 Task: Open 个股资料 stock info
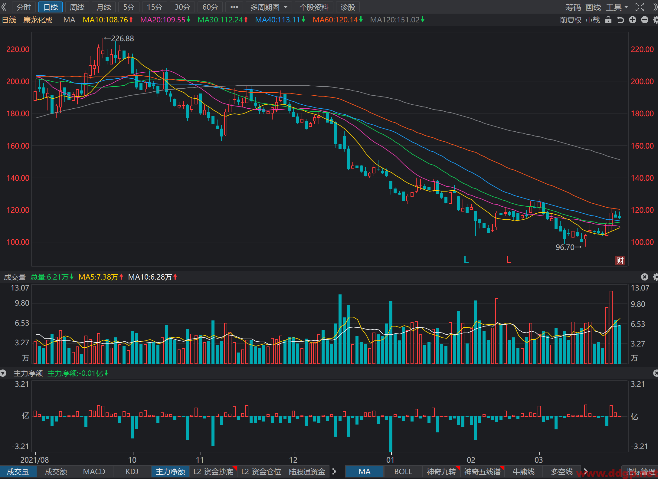[314, 7]
